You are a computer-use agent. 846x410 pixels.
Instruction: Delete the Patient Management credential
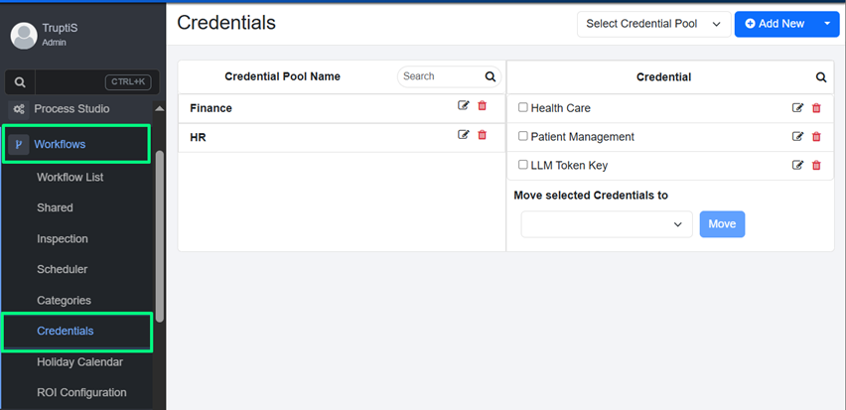(816, 137)
